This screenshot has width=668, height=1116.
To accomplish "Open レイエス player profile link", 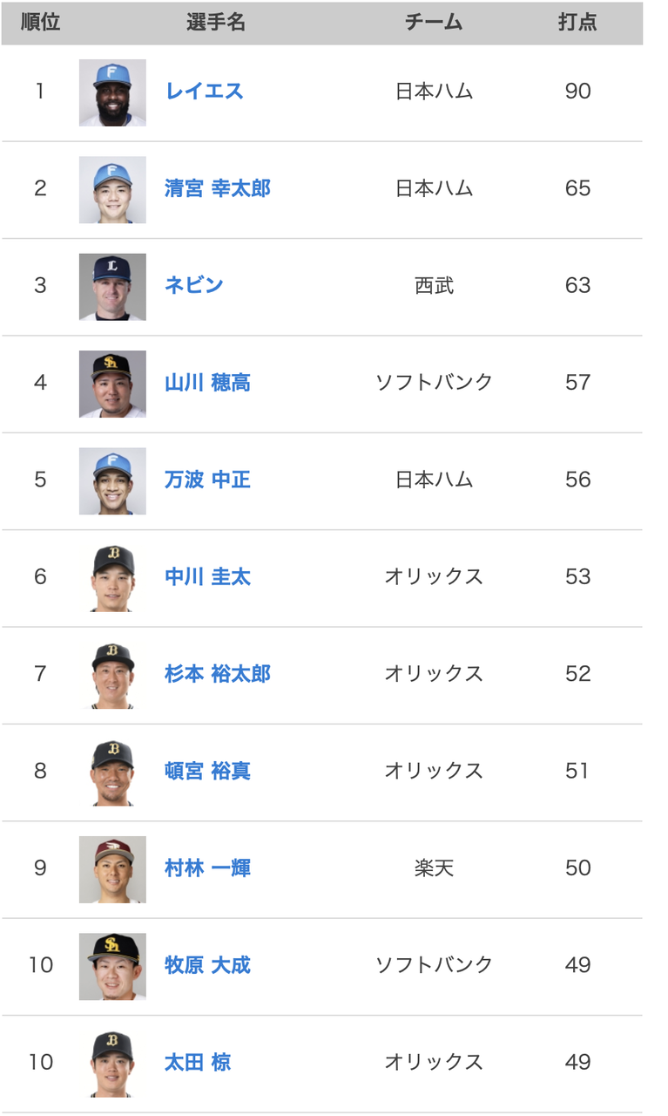I will pyautogui.click(x=205, y=92).
